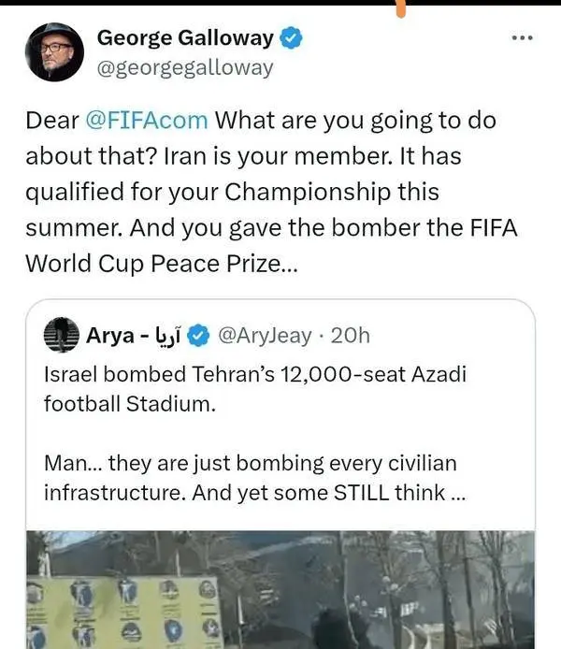Open the @georgegalloway handle link
This screenshot has height=649, width=561.
[x=185, y=67]
